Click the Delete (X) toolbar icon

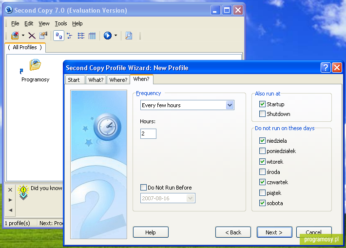point(32,36)
